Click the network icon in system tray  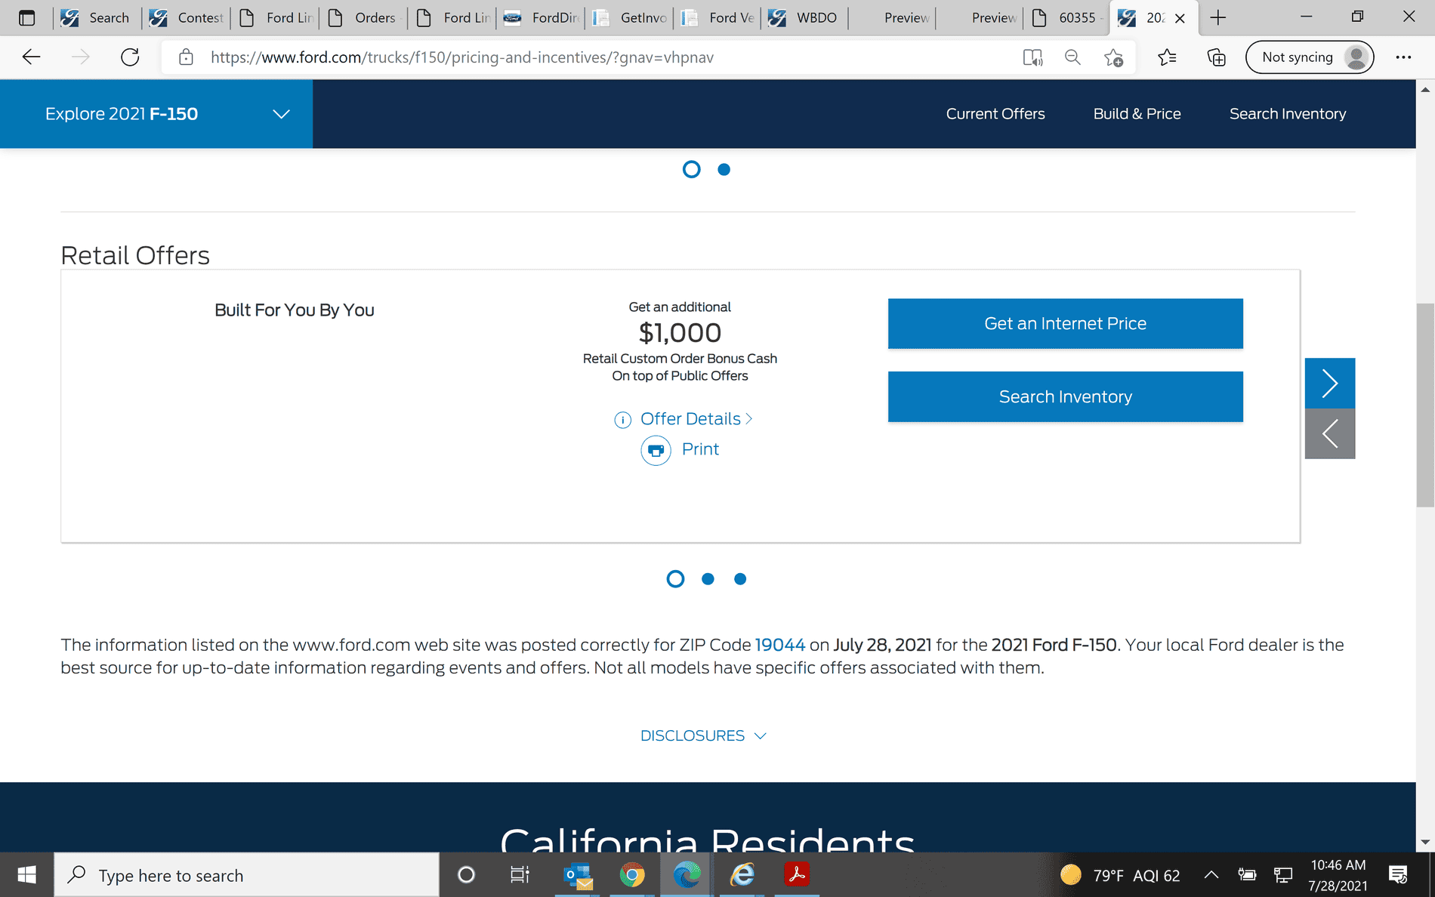click(x=1283, y=875)
